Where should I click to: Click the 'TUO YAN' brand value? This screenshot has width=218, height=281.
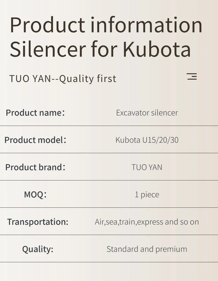coord(147,167)
